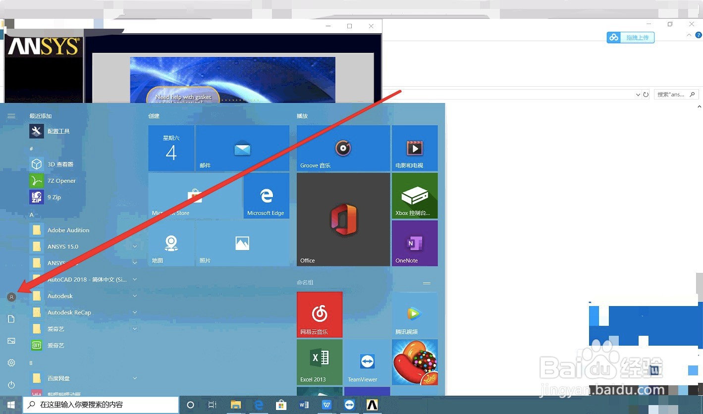Viewport: 703px width, 414px height.
Task: Launch the Office tile
Action: click(x=343, y=219)
